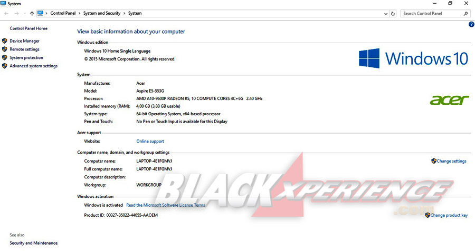The width and height of the screenshot is (475, 251).
Task: Refresh the System page
Action: 393,14
